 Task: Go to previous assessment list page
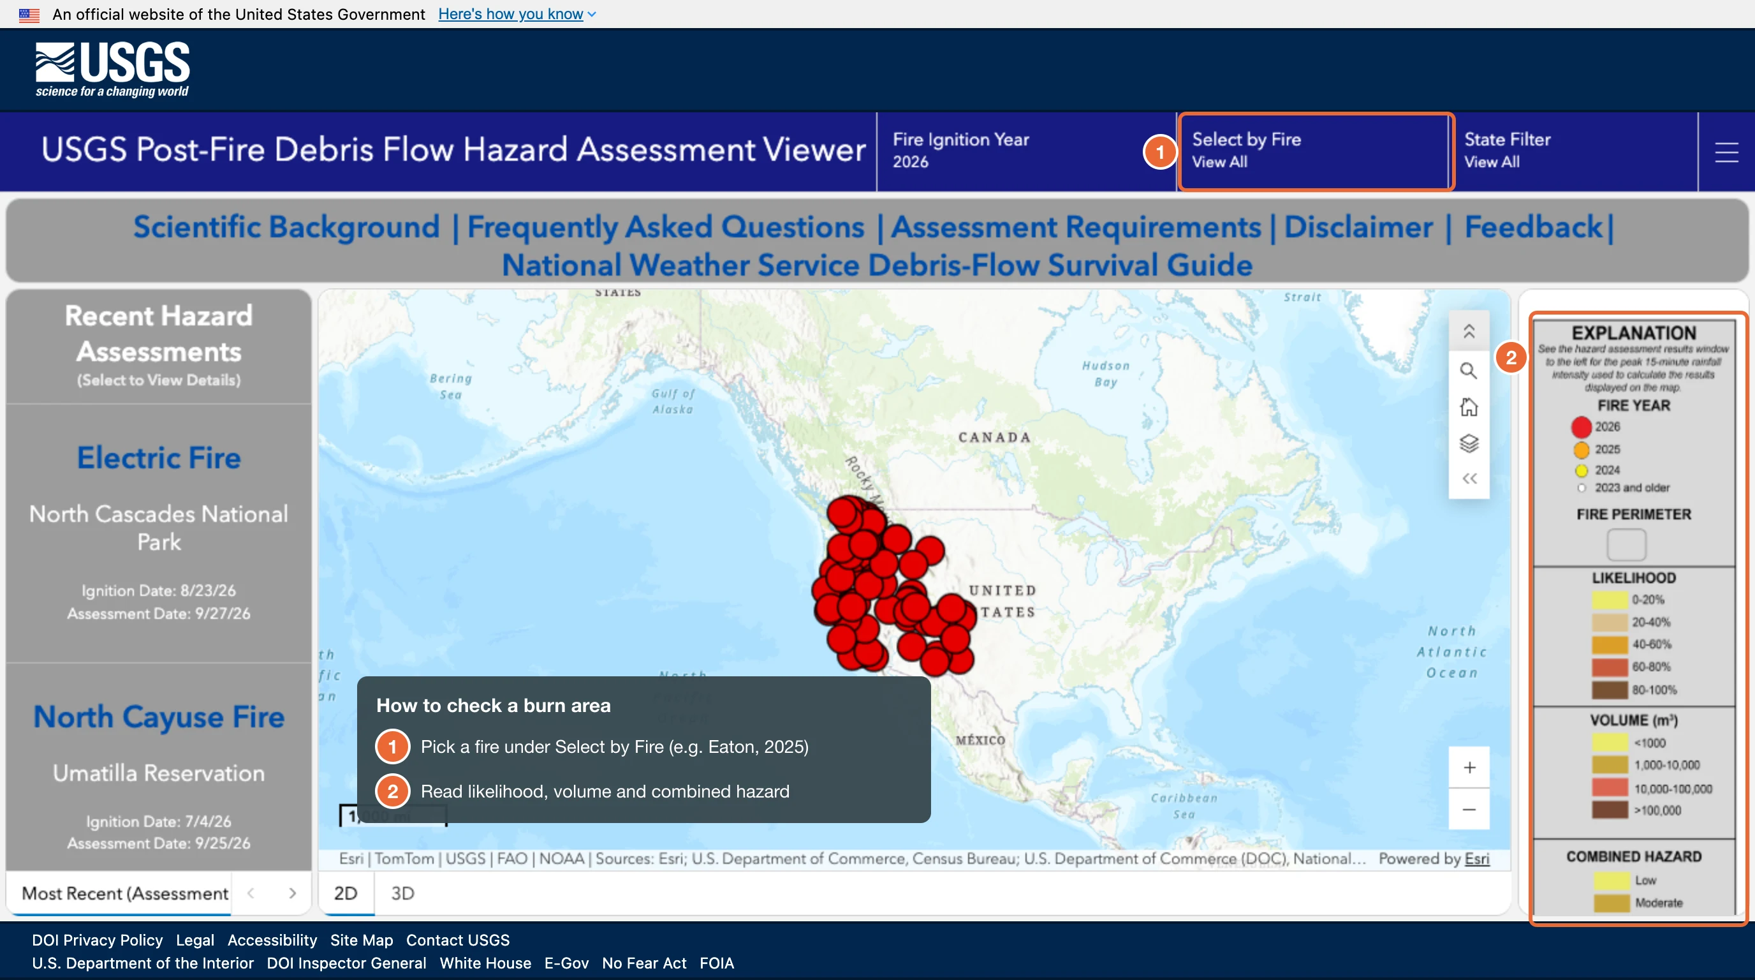[251, 893]
